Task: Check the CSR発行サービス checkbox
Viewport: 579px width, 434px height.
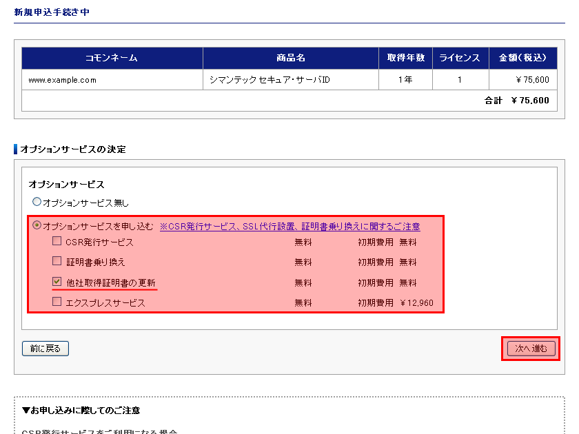Action: 57,241
